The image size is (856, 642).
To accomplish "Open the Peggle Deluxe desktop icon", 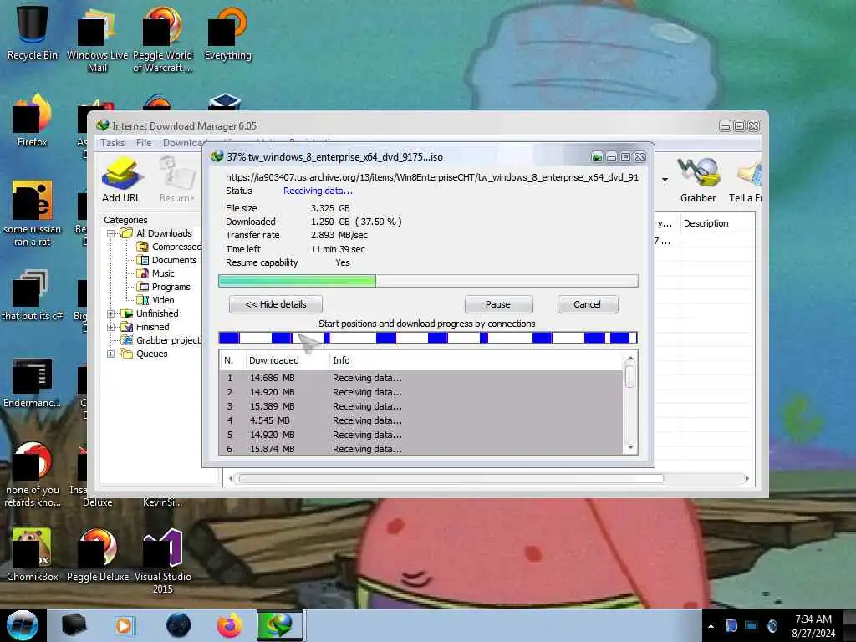I will (98, 555).
